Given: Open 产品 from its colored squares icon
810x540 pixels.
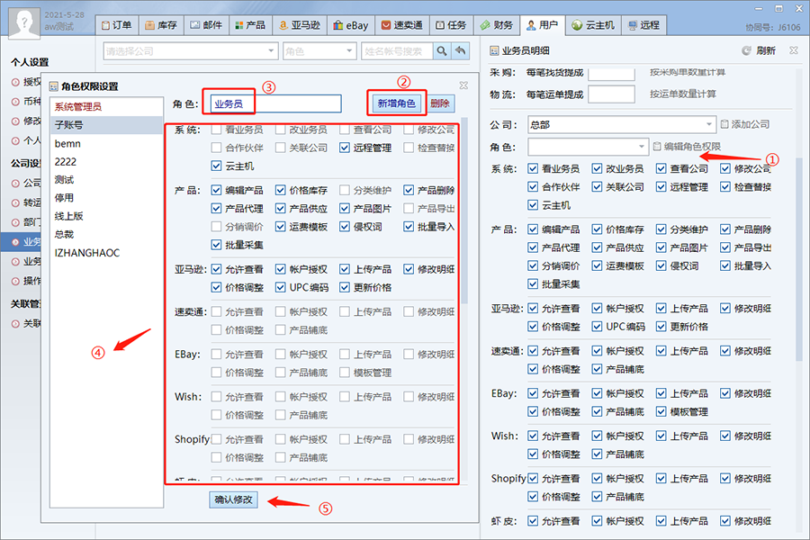Looking at the screenshot, I should 239,25.
